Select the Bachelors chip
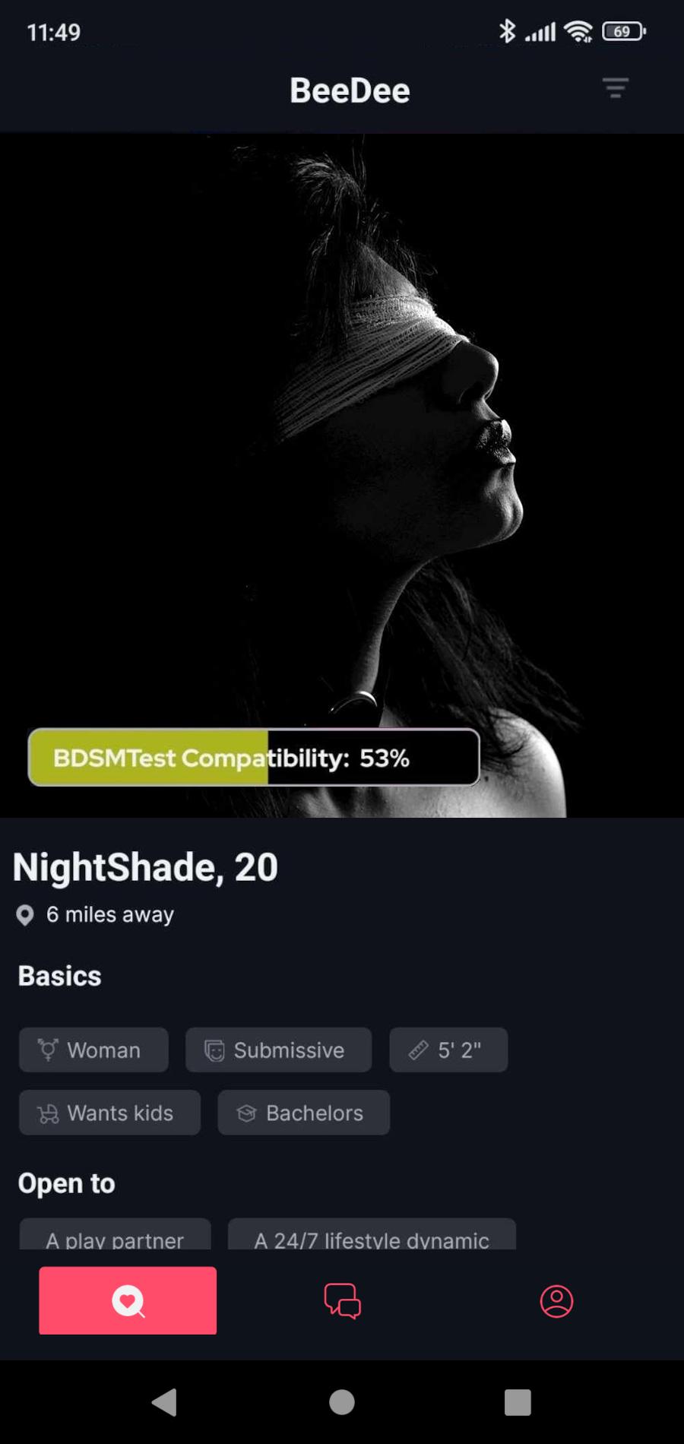This screenshot has height=1444, width=684. pos(303,1113)
